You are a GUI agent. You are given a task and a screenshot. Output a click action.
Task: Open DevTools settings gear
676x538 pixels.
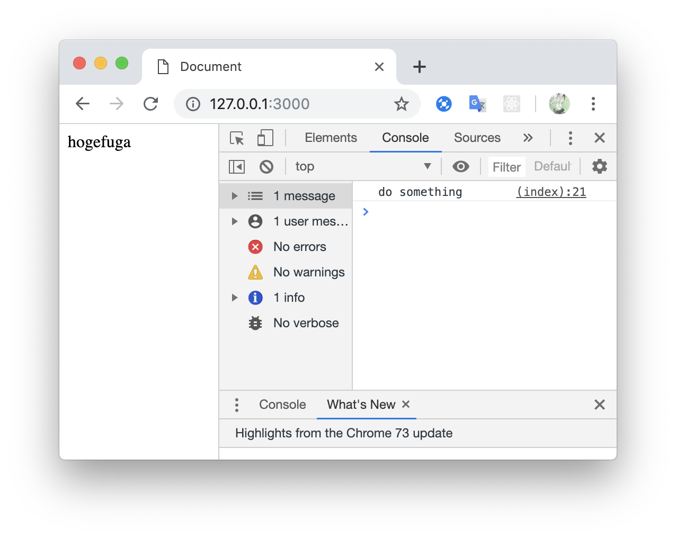[599, 166]
